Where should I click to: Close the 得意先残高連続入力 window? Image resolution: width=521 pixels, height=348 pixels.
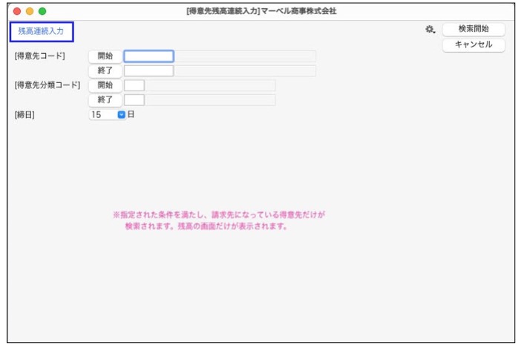pyautogui.click(x=17, y=11)
